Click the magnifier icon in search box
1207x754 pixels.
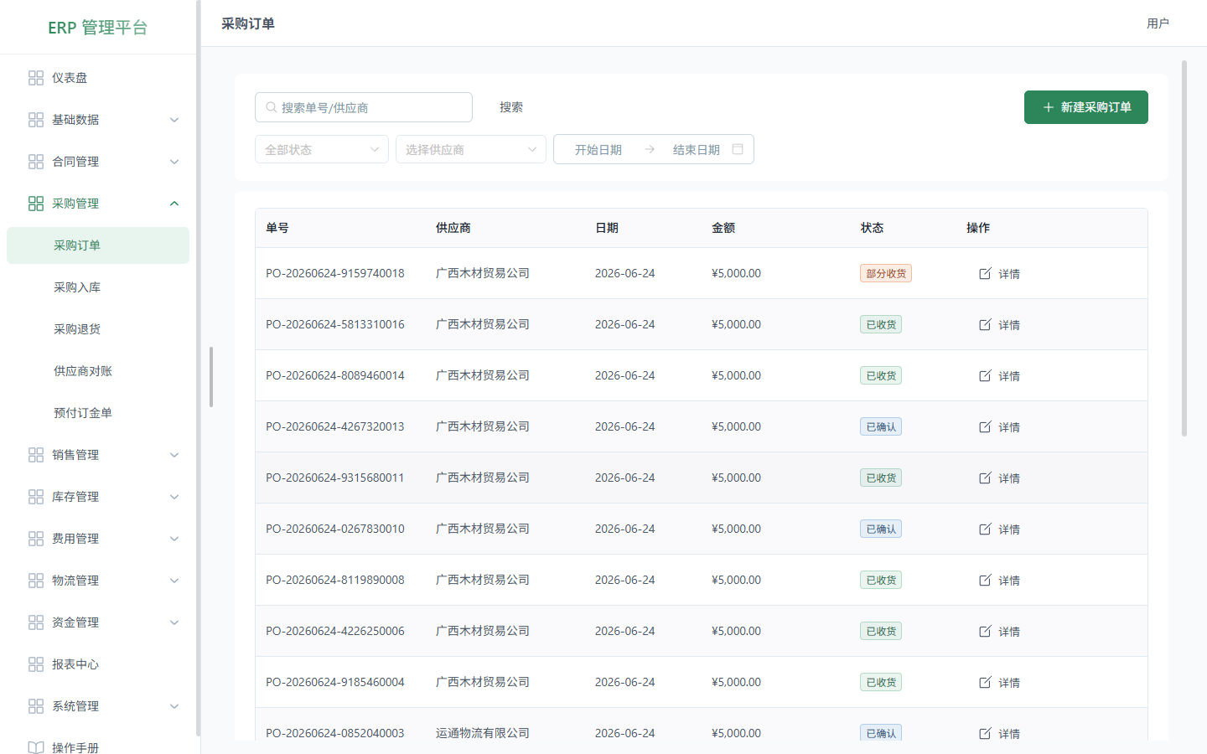click(272, 107)
